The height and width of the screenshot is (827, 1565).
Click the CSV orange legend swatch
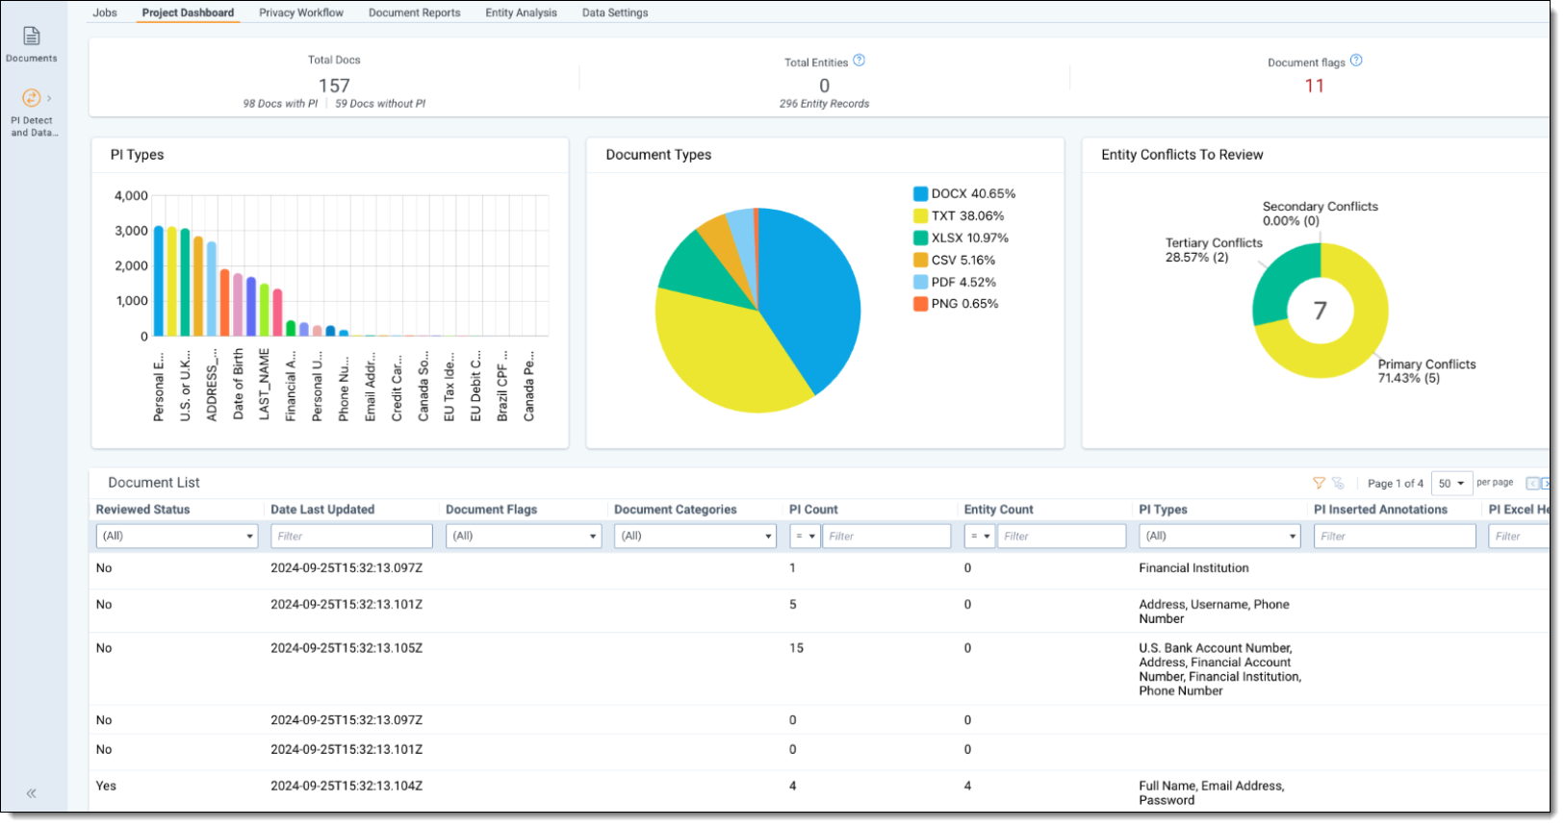[921, 261]
